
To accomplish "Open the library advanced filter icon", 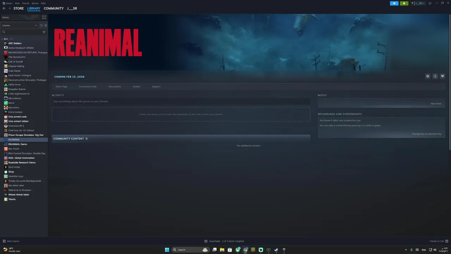I will [x=44, y=32].
